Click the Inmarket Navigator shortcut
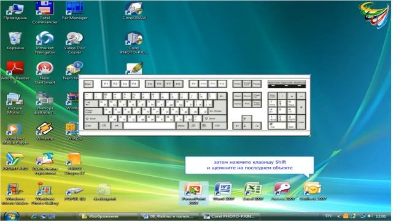Image resolution: width=393 pixels, height=221 pixels. (45, 42)
